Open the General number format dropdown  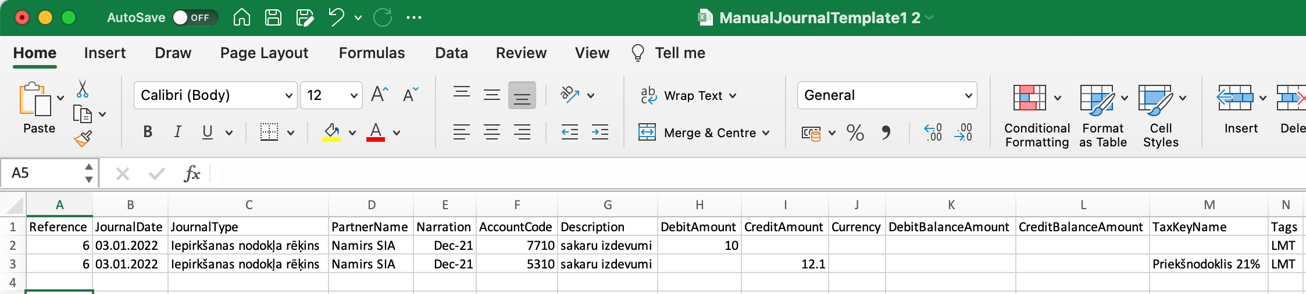point(886,95)
